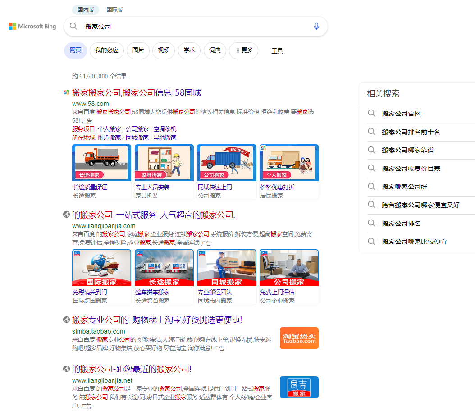Open the 免税清关到门 link
Screen dimensions: 475x412
90,293
